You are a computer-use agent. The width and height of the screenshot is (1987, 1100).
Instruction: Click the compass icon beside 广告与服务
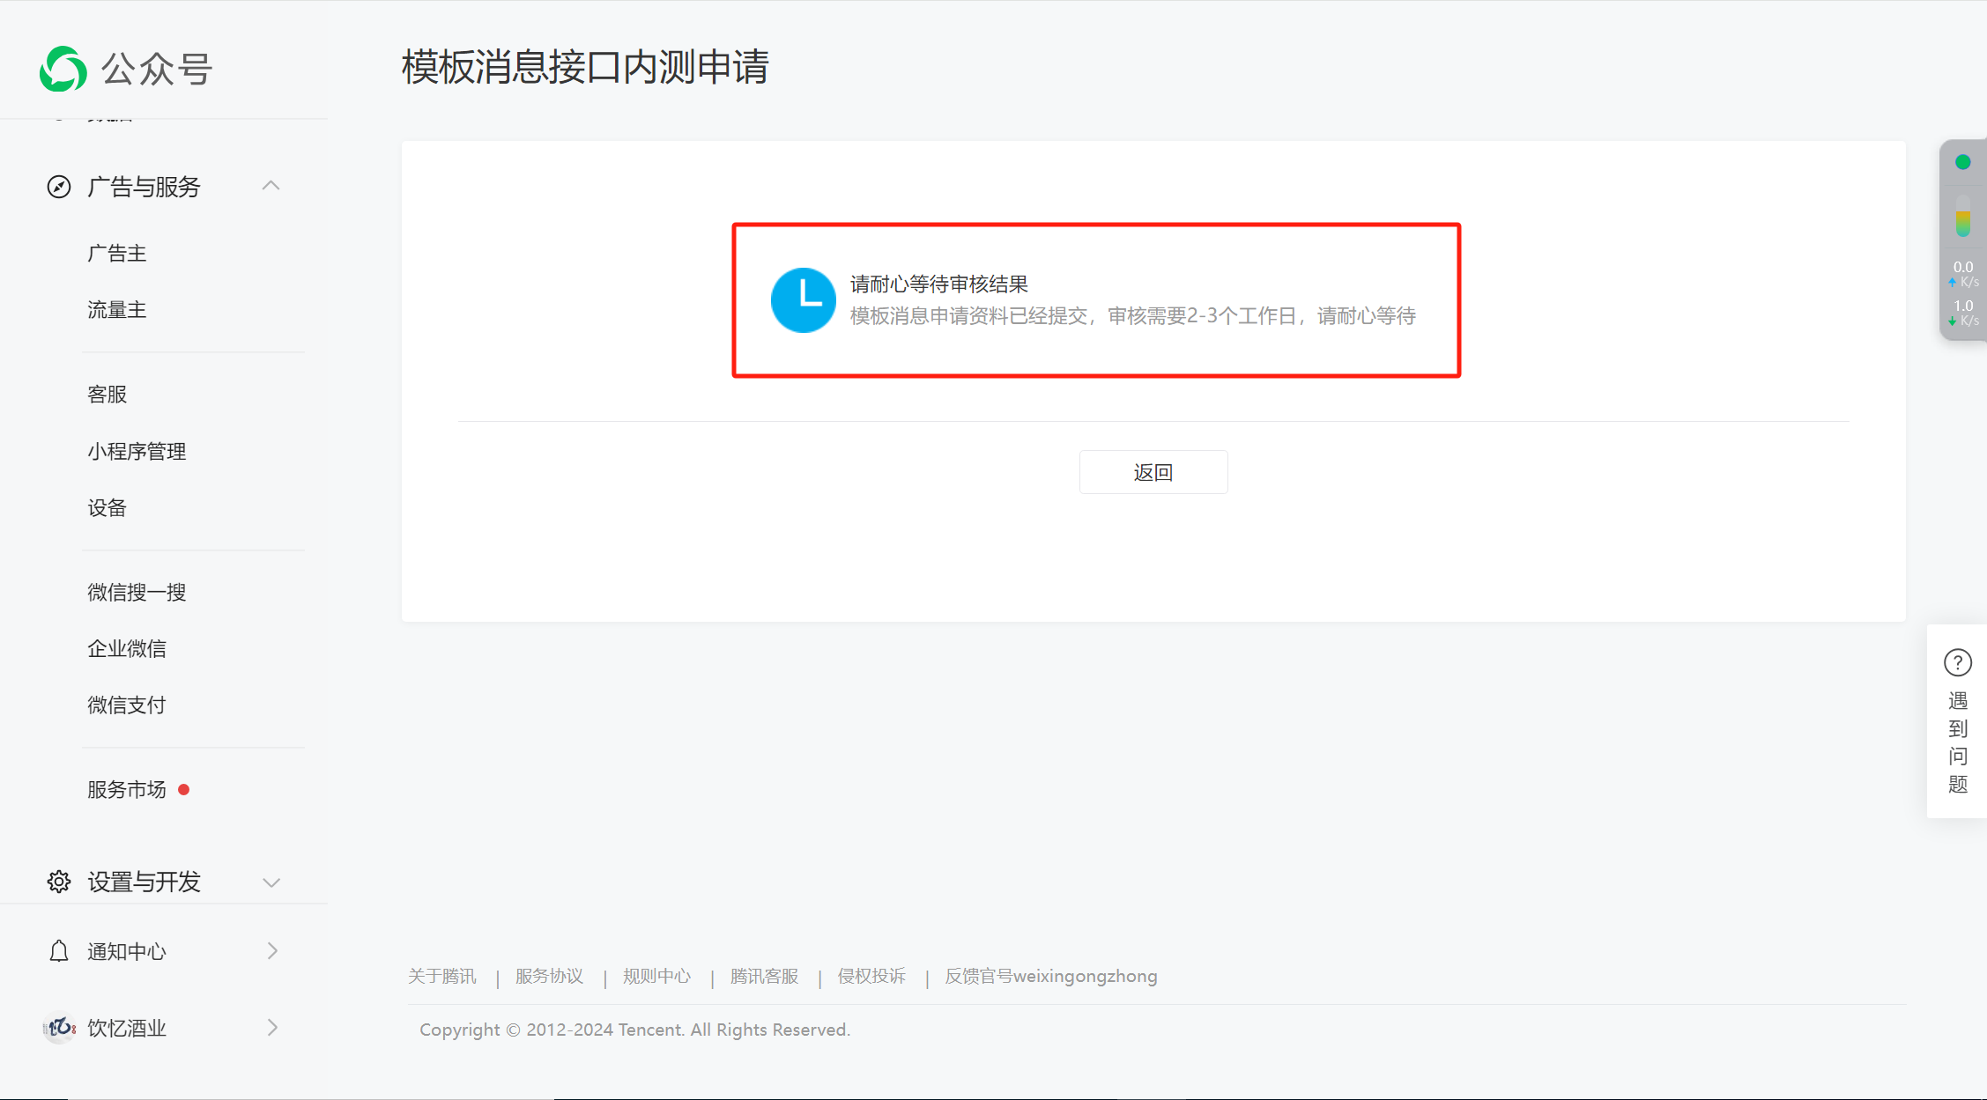click(x=59, y=187)
